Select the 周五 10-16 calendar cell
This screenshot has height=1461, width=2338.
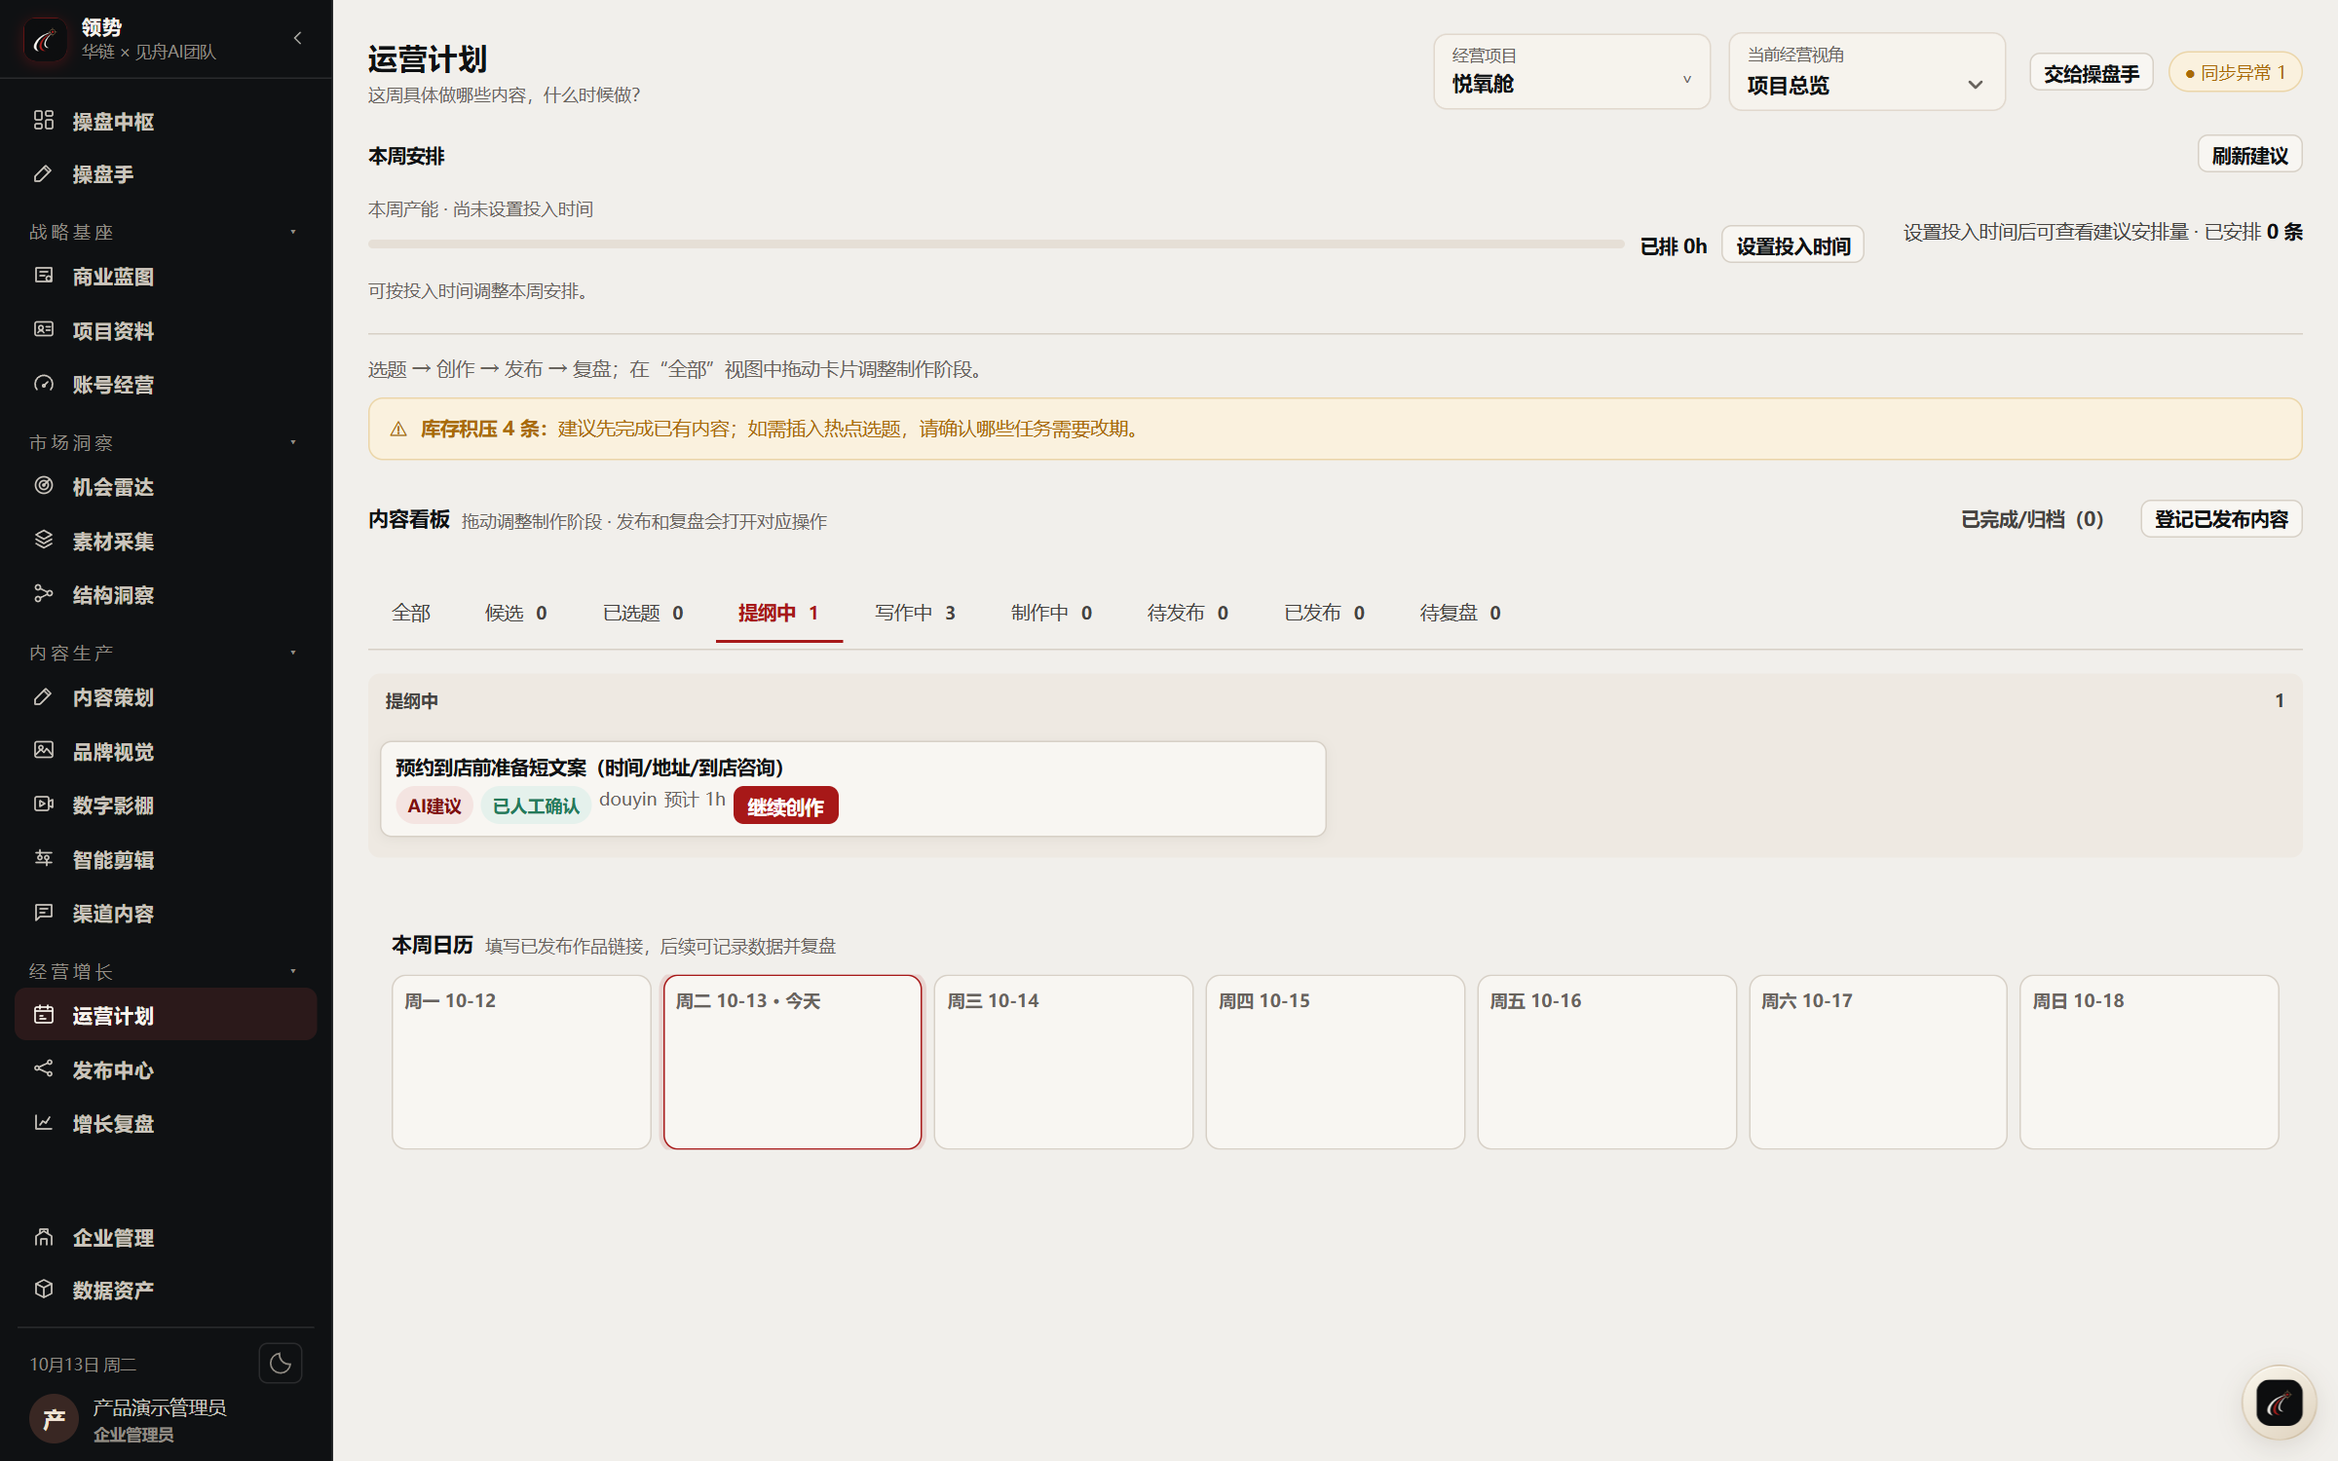pos(1606,1062)
